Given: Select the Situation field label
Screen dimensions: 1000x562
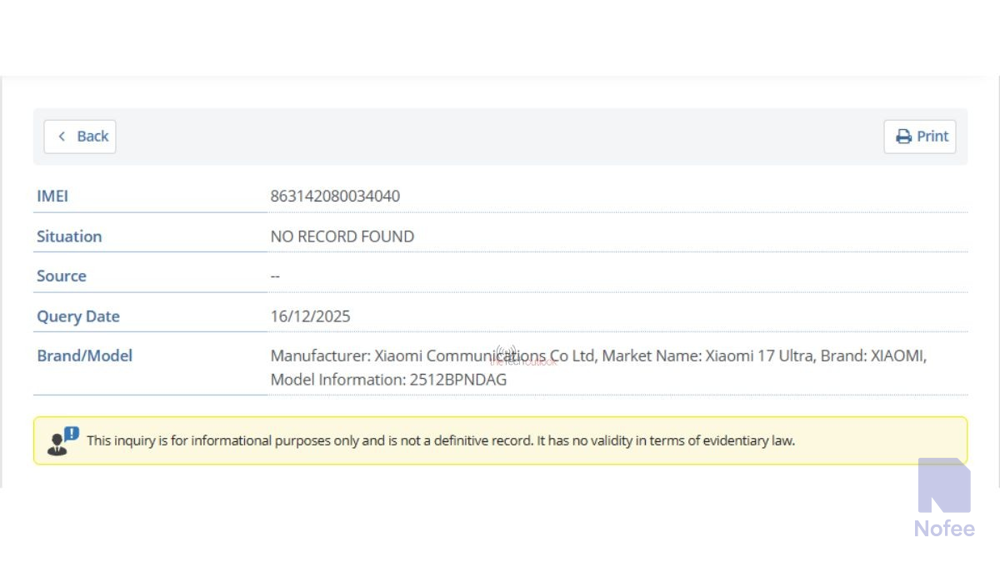Looking at the screenshot, I should (69, 236).
